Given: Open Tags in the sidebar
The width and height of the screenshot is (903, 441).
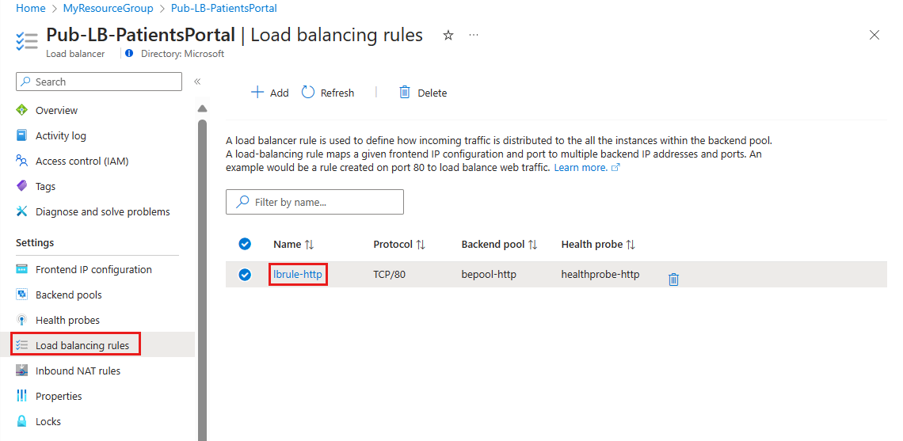Looking at the screenshot, I should 45,187.
